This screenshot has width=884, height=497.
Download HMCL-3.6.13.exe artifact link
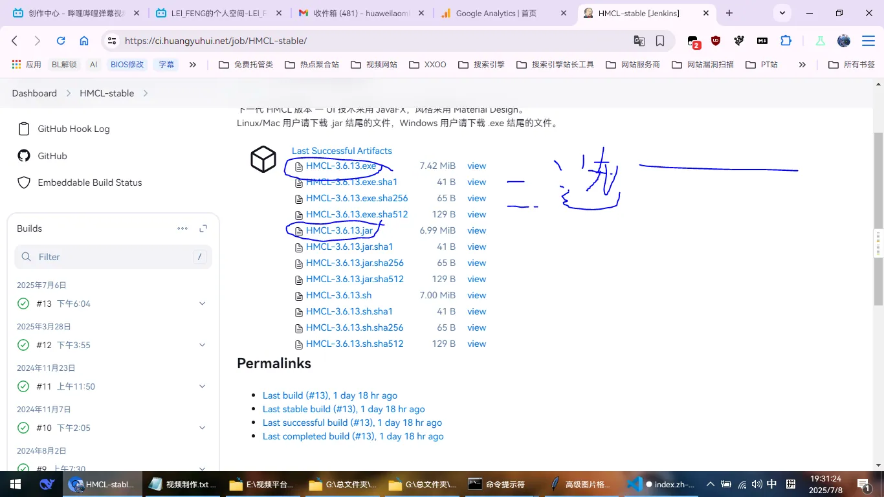click(340, 166)
